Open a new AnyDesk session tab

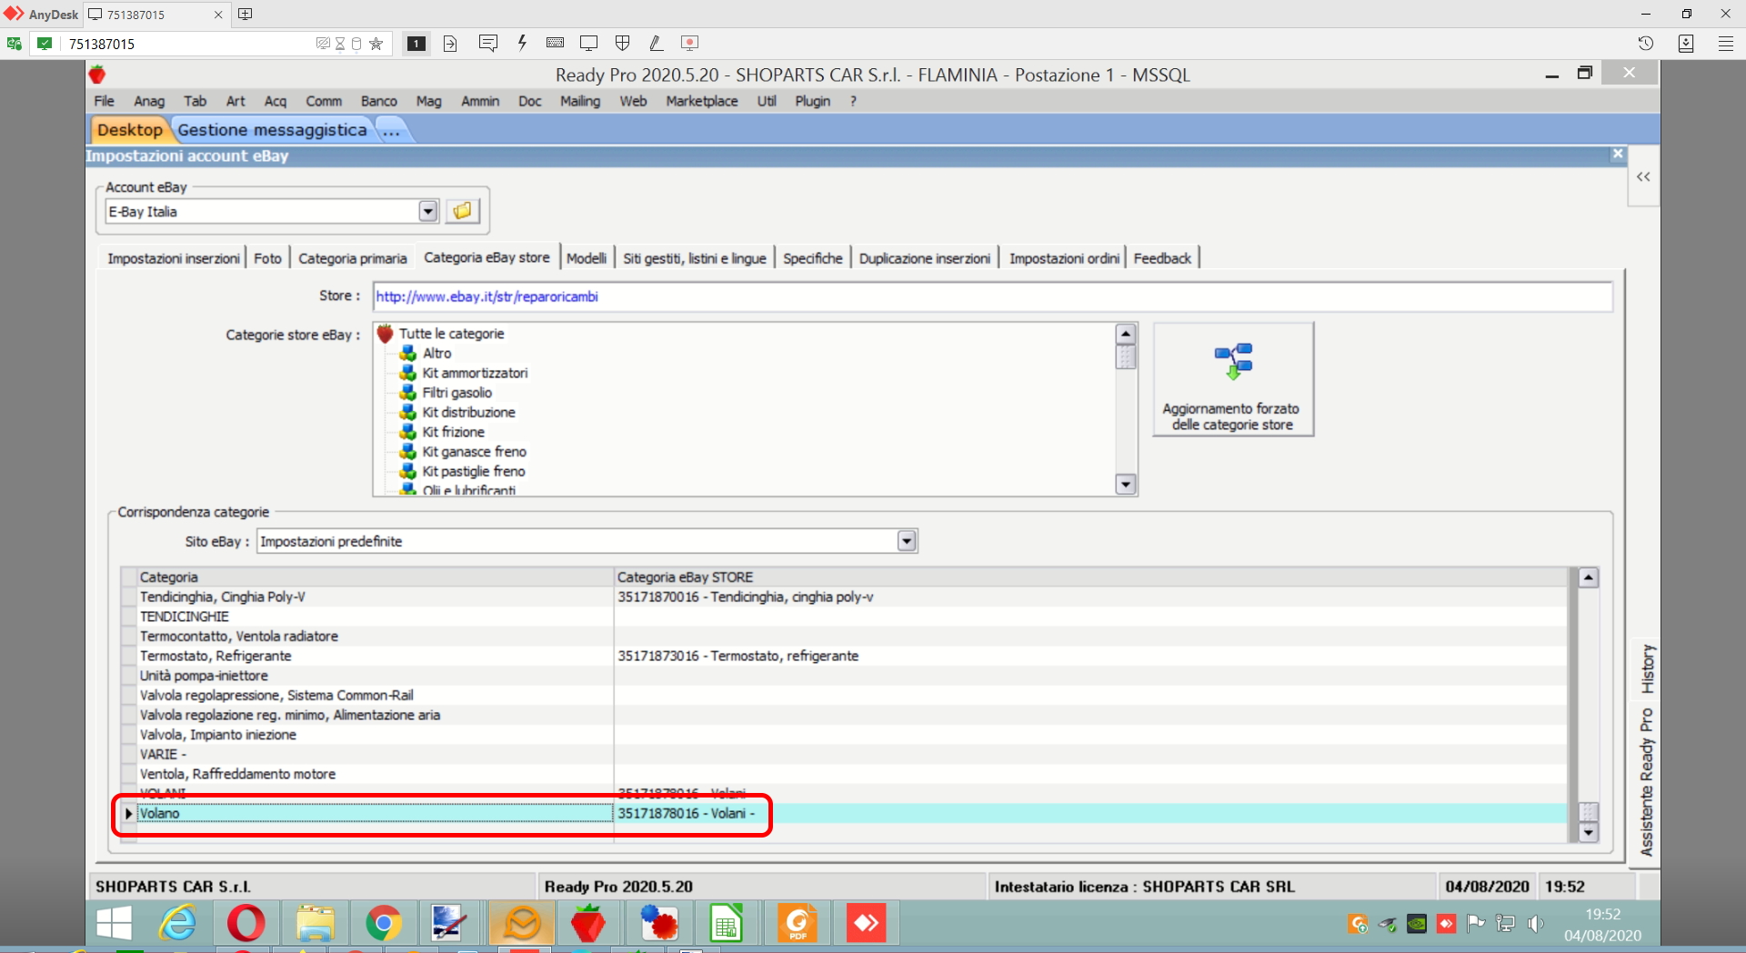(246, 14)
